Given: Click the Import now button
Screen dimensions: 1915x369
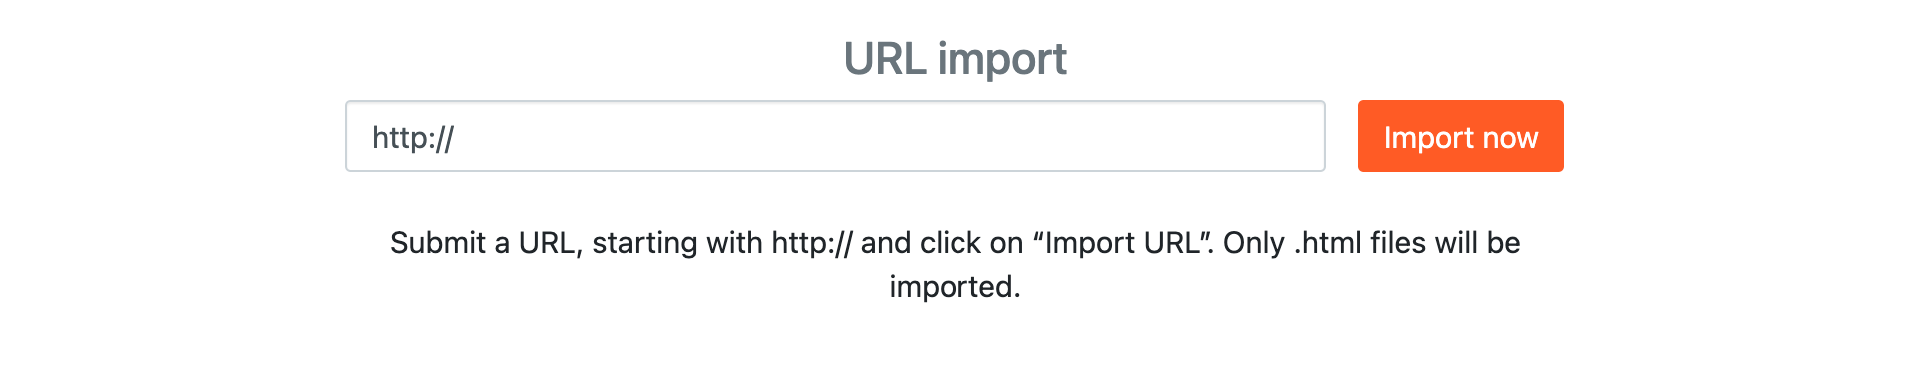Looking at the screenshot, I should point(1460,136).
